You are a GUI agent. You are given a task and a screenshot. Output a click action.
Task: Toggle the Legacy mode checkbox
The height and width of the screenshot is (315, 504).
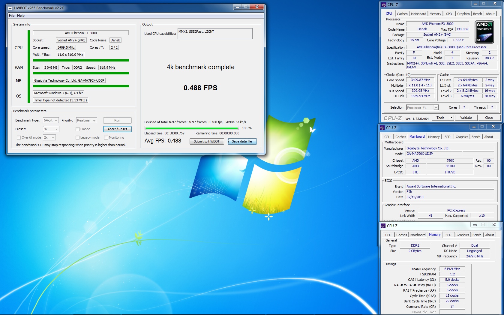point(77,137)
